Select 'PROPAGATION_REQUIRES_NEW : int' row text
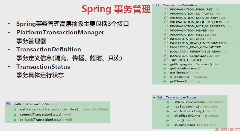Viewport: 240px width, 131px height. coord(200,22)
